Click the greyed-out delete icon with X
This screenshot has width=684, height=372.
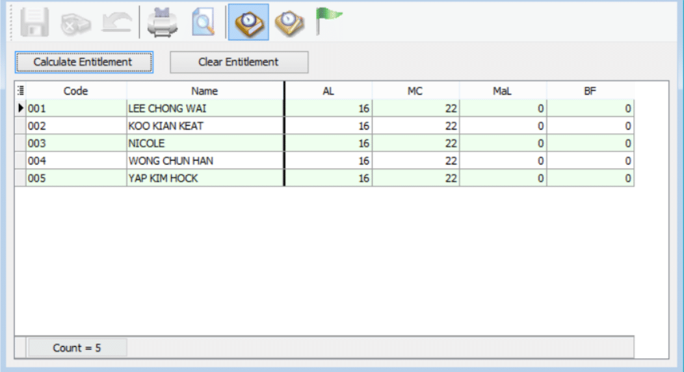click(73, 24)
